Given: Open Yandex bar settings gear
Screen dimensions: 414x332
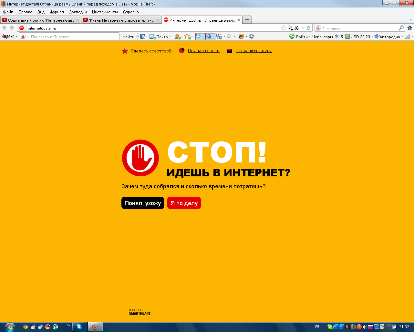Looking at the screenshot, I should pos(252,37).
